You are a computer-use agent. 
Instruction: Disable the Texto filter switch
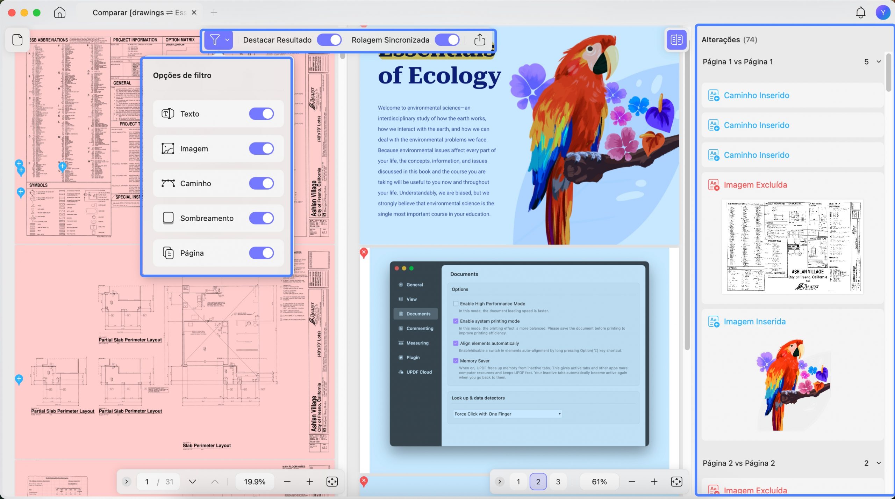(262, 114)
